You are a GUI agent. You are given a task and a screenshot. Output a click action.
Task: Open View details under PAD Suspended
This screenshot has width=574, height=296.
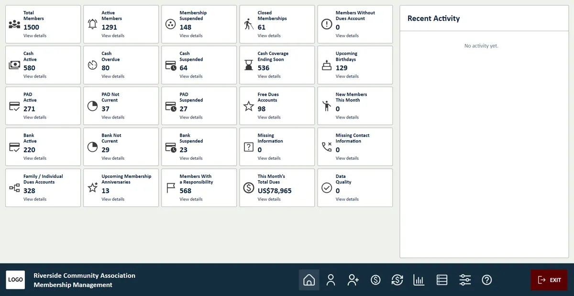point(191,117)
